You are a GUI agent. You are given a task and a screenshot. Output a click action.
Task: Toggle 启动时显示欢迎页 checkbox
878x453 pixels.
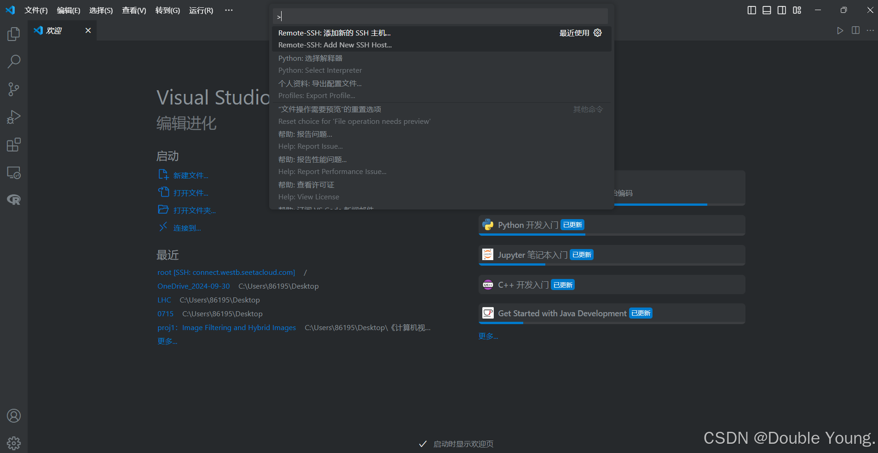pos(423,444)
